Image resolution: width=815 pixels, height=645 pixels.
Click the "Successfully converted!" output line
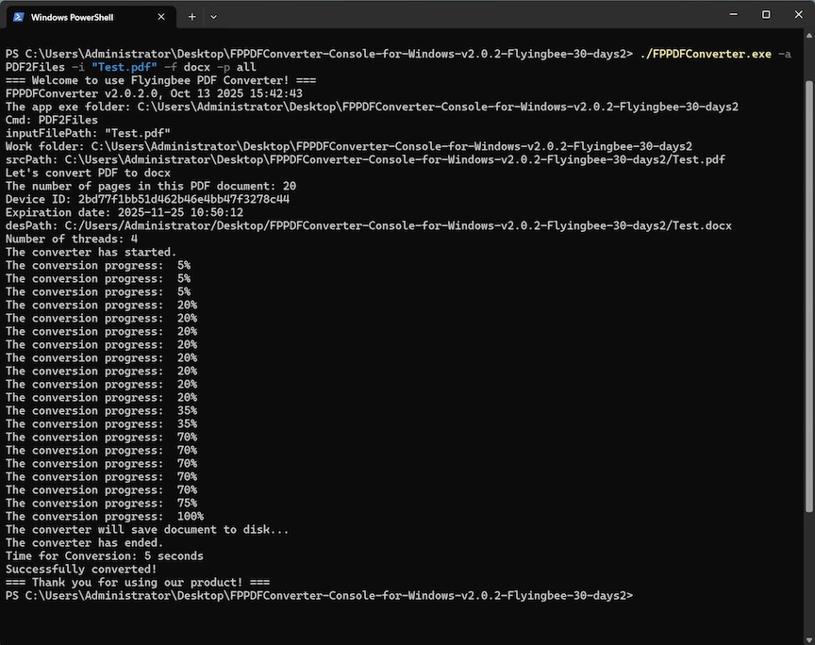(81, 570)
